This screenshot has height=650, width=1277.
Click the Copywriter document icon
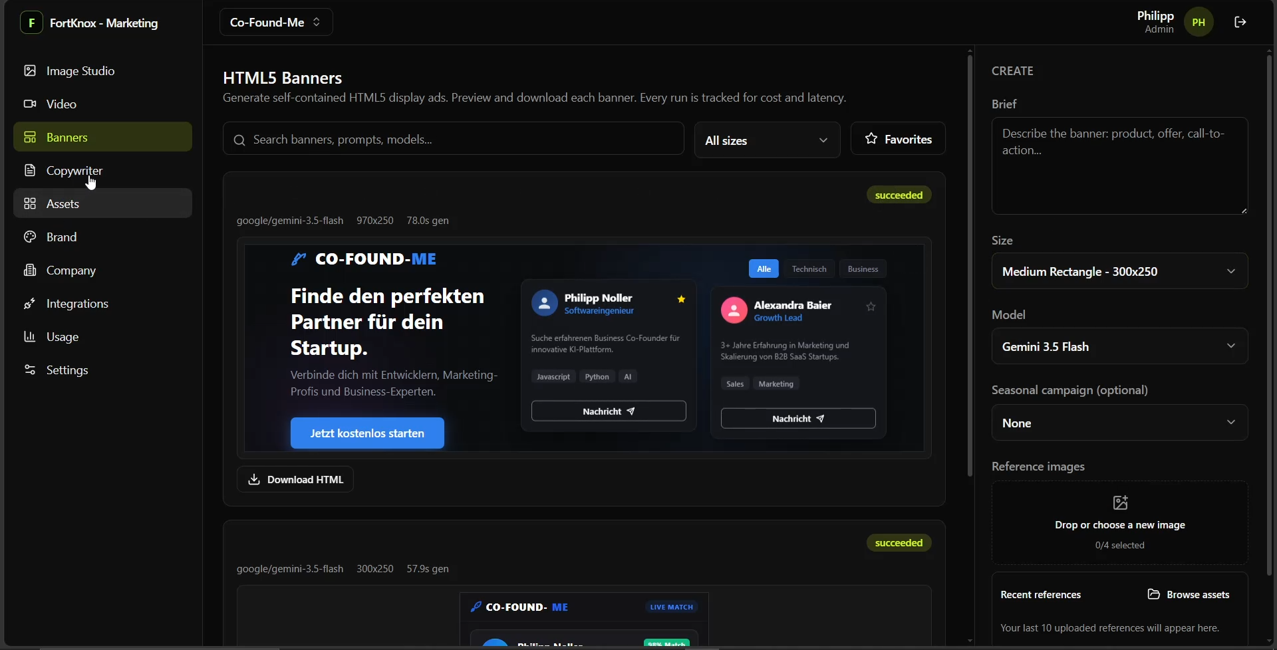30,171
